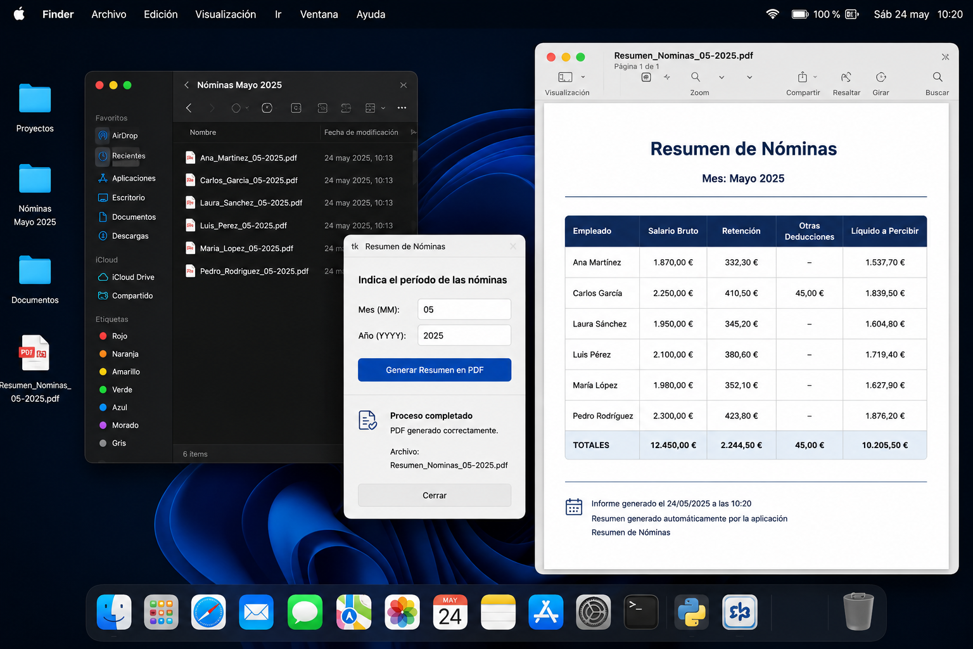The image size is (973, 649).
Task: Close the Resumen de Nóminas dialog window
Action: [513, 247]
